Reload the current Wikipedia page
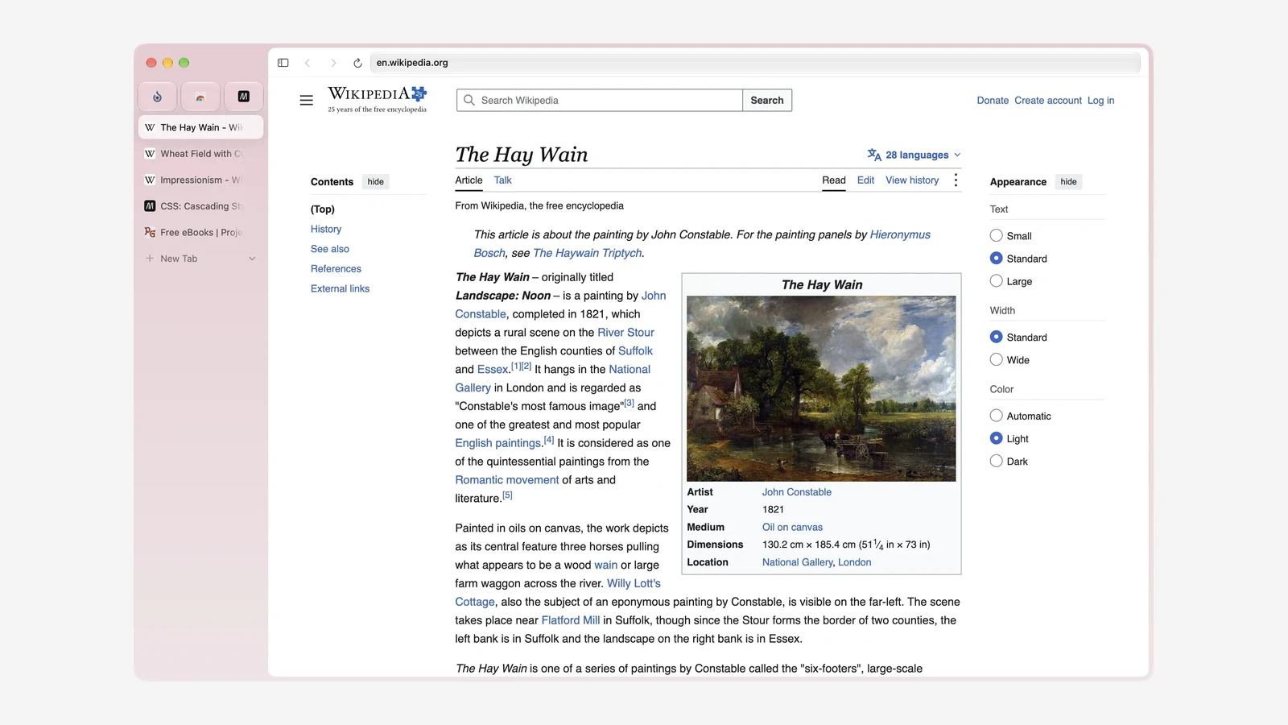This screenshot has height=725, width=1288. 357,63
